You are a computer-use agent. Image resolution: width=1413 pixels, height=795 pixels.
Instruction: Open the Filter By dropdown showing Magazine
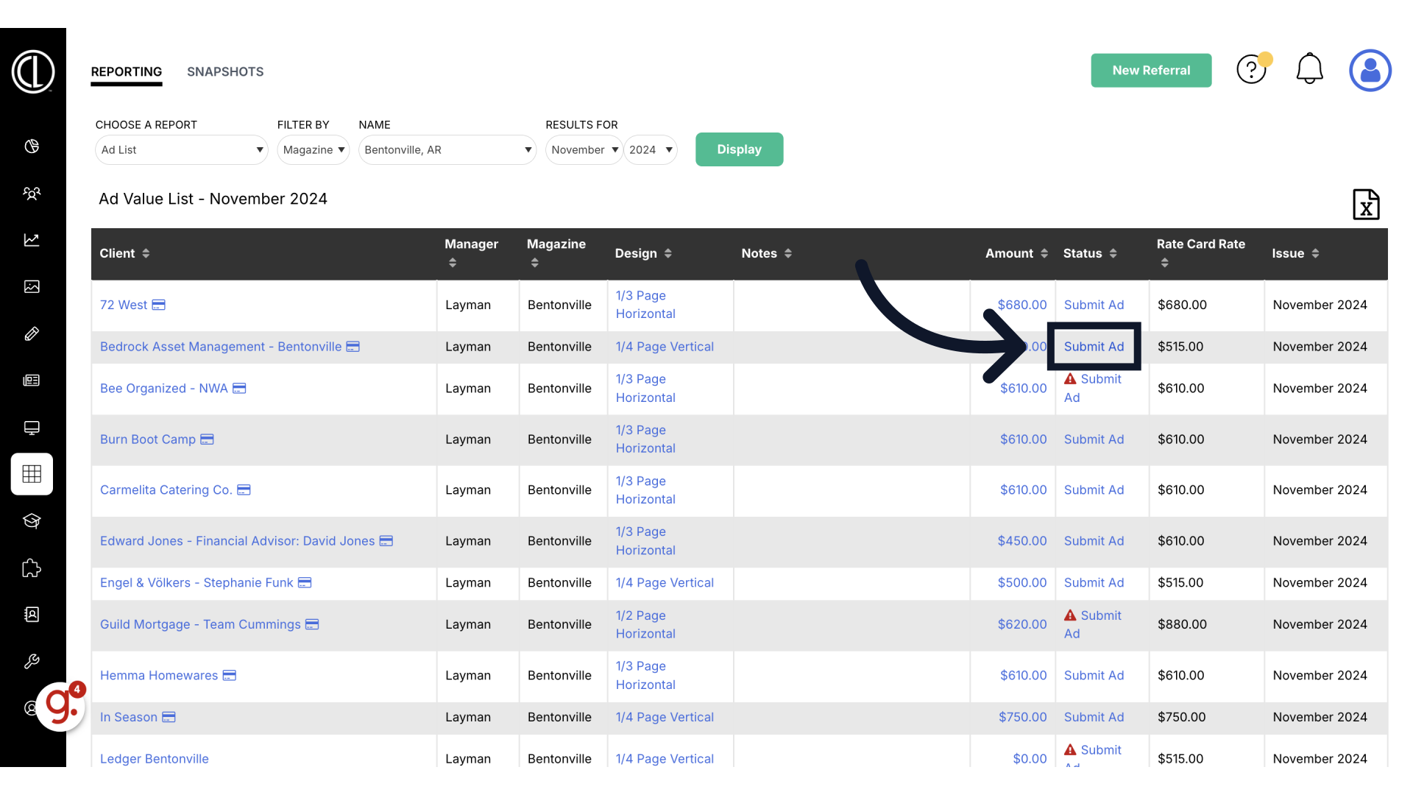313,149
